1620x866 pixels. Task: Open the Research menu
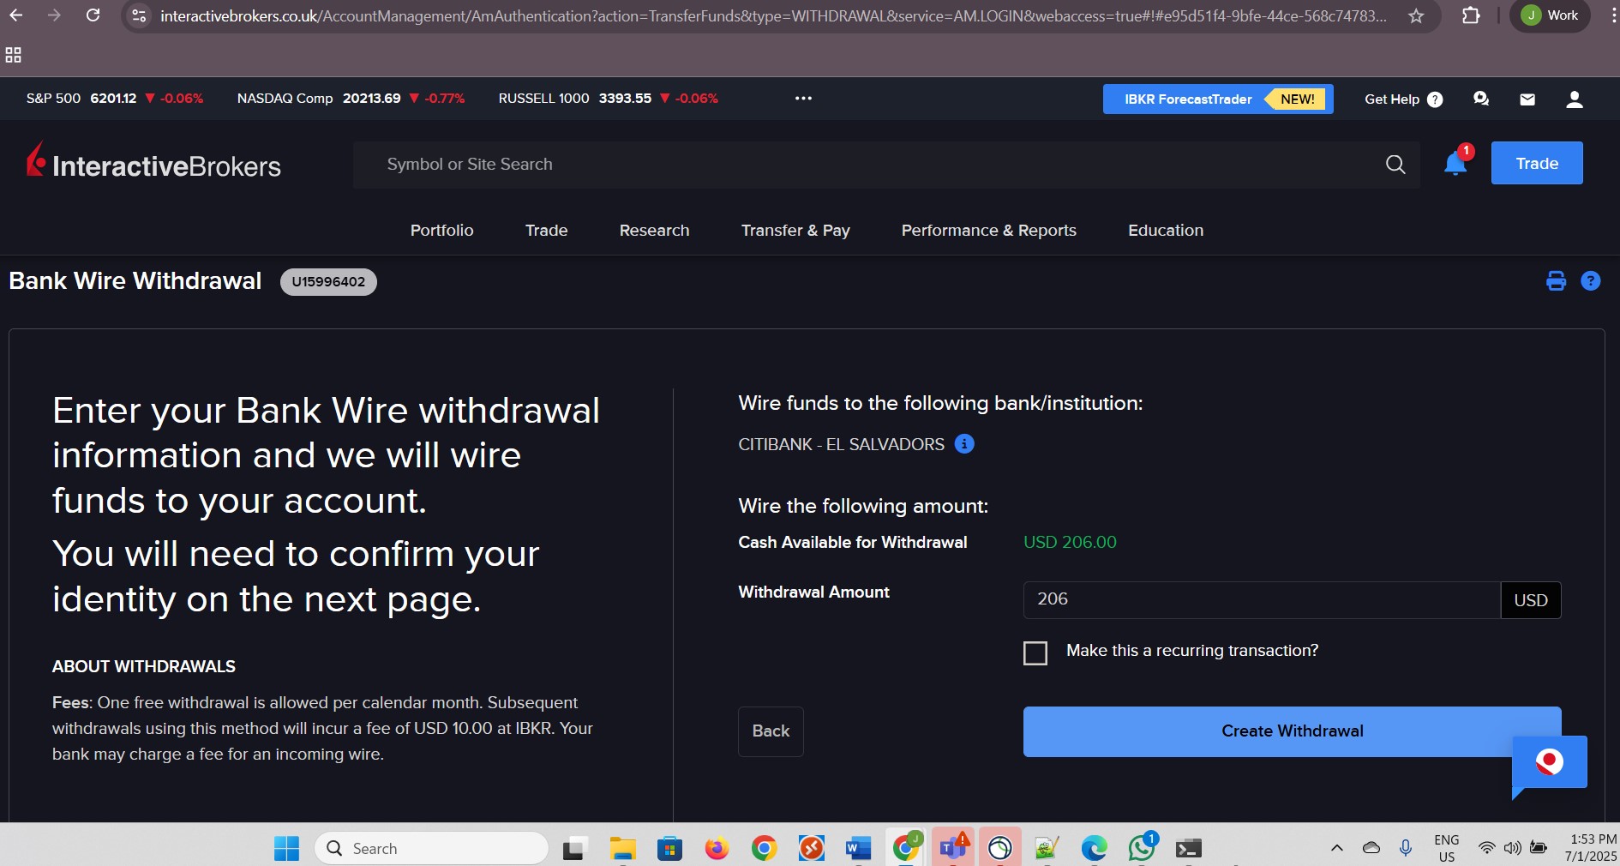coord(654,231)
